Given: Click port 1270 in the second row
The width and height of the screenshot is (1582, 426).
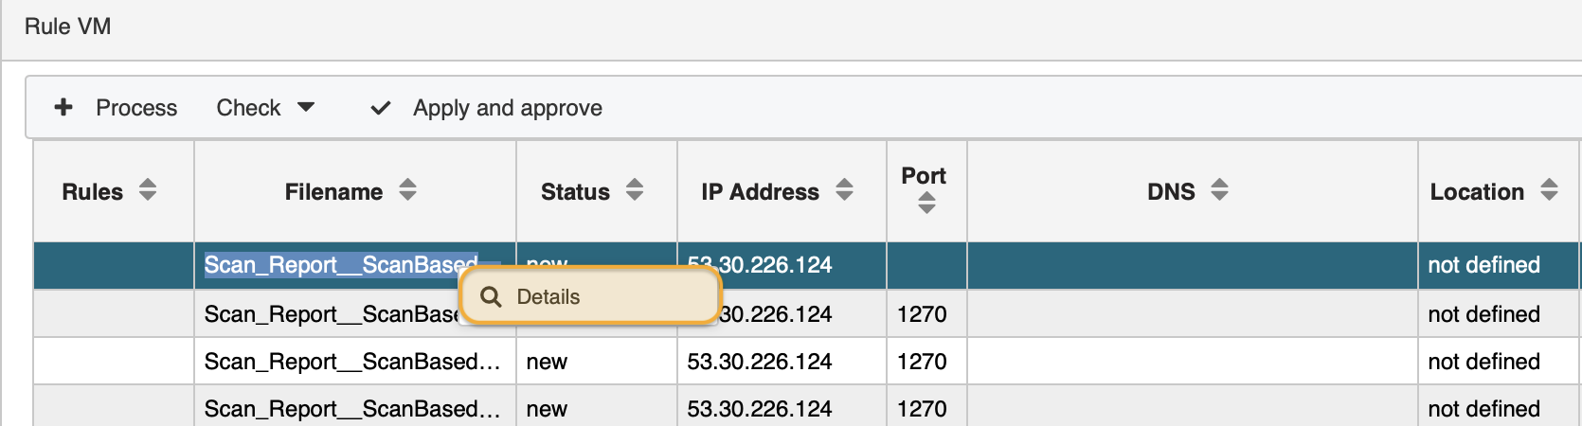Looking at the screenshot, I should [x=922, y=314].
